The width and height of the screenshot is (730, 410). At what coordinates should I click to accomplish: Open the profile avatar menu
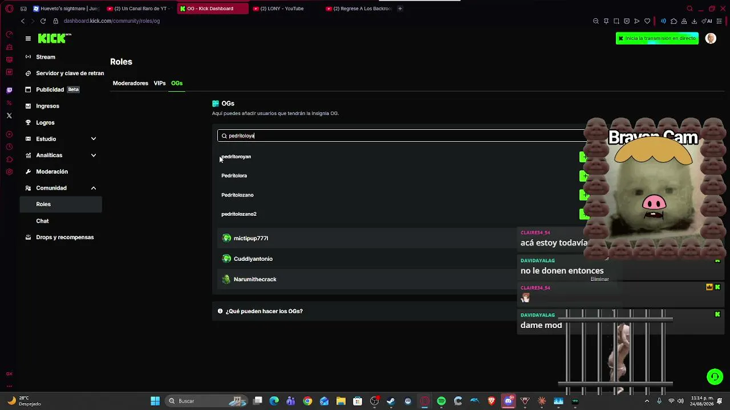711,38
